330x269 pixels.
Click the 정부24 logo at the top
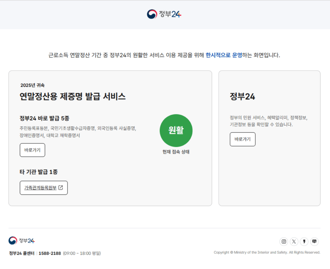tap(165, 14)
